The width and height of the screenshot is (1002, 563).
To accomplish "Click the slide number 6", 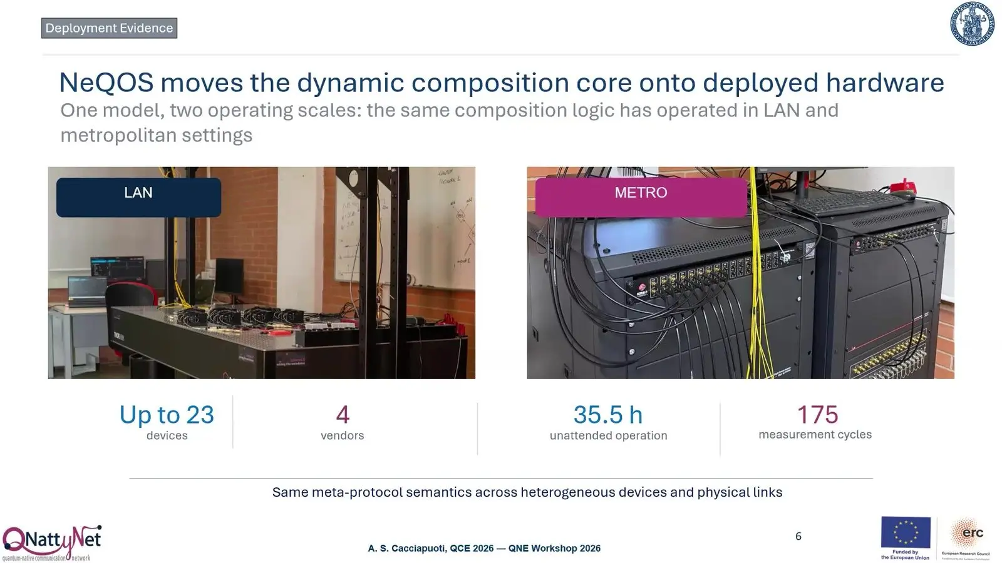I will point(798,536).
